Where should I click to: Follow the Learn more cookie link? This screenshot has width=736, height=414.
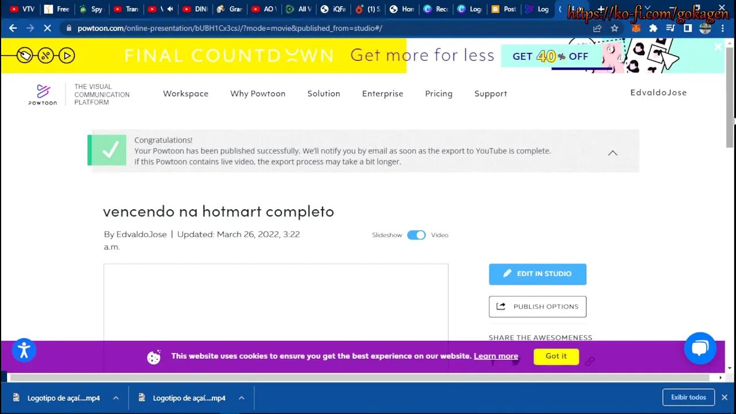pos(496,356)
